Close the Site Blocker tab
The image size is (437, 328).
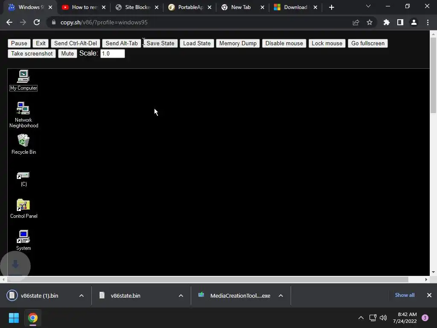pyautogui.click(x=157, y=8)
